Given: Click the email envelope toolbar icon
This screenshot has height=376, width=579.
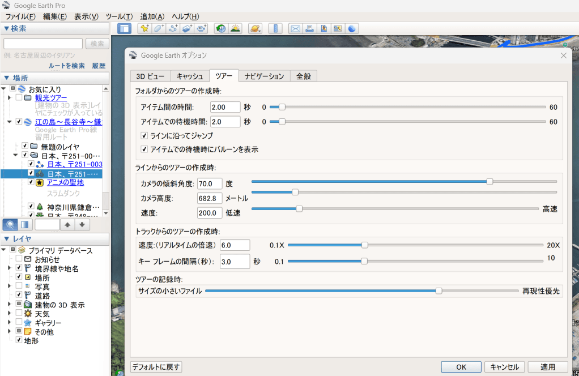Looking at the screenshot, I should click(295, 28).
